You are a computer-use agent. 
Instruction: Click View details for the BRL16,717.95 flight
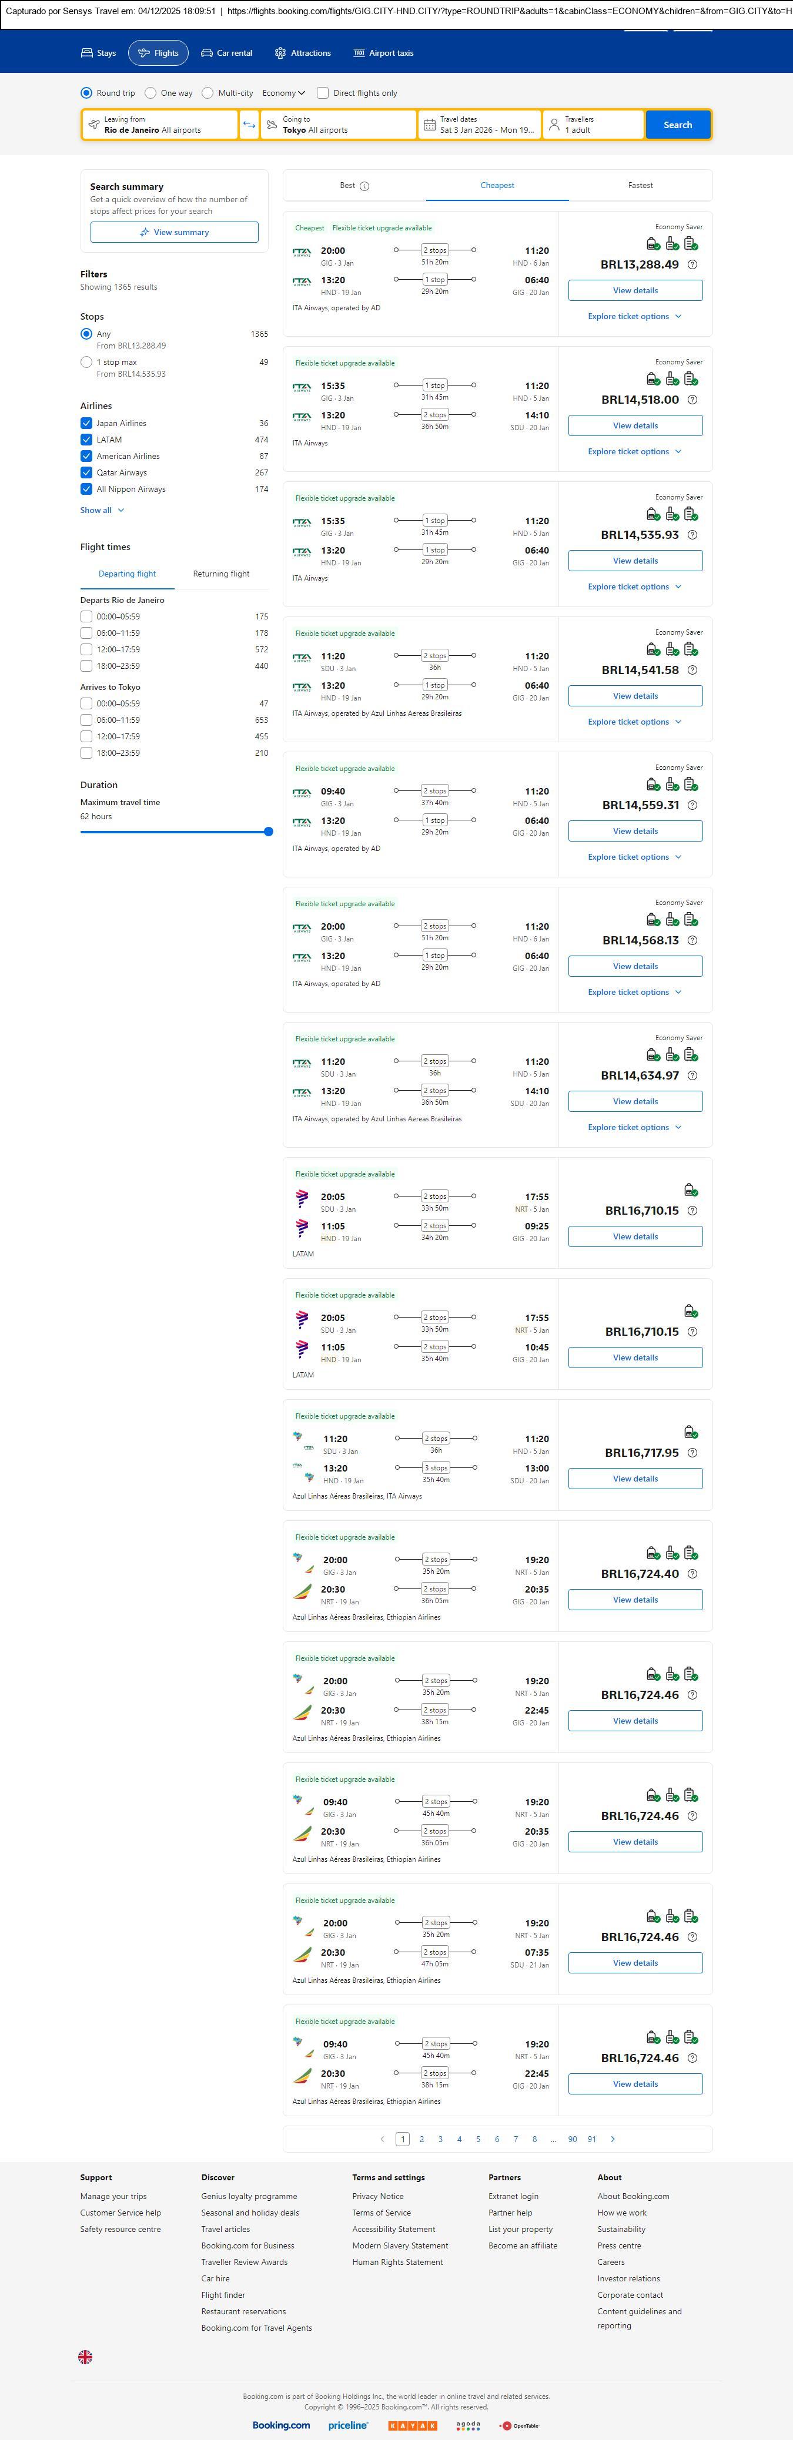[635, 1479]
